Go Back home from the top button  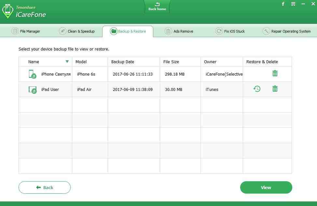157,7
